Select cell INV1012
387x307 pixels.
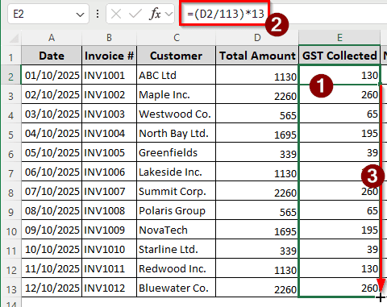point(109,288)
